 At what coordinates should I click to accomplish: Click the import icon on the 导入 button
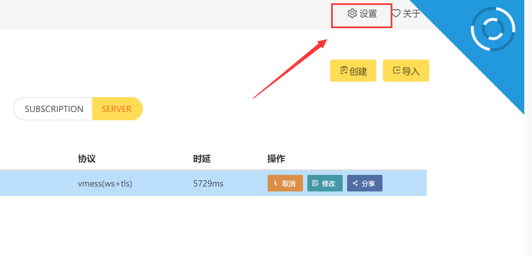pyautogui.click(x=396, y=71)
